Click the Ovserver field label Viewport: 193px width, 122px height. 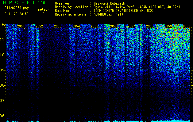click(x=62, y=3)
